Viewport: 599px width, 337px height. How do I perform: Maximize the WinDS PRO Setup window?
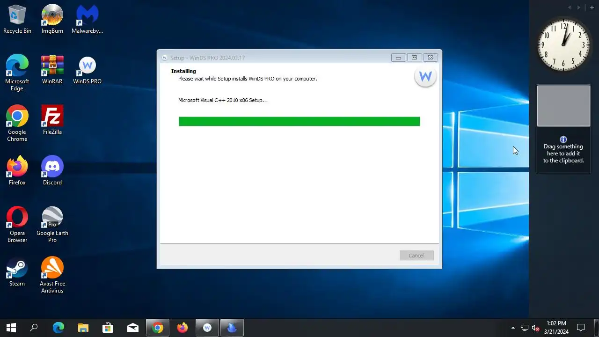pyautogui.click(x=414, y=58)
